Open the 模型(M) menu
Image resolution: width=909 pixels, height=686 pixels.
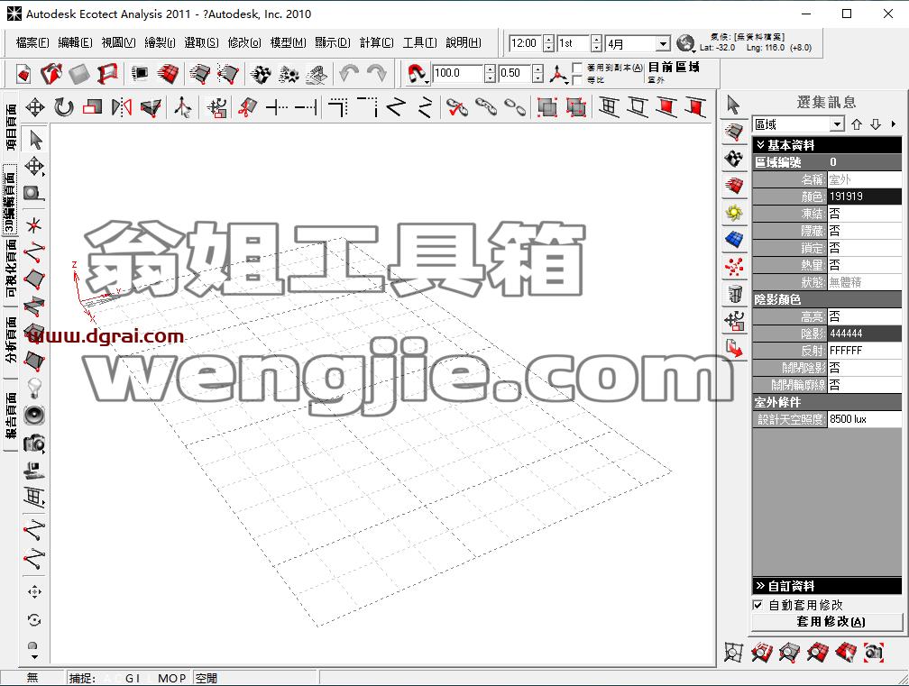pyautogui.click(x=289, y=42)
